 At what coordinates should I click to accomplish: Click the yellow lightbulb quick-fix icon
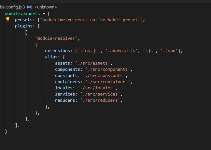click(x=8, y=19)
